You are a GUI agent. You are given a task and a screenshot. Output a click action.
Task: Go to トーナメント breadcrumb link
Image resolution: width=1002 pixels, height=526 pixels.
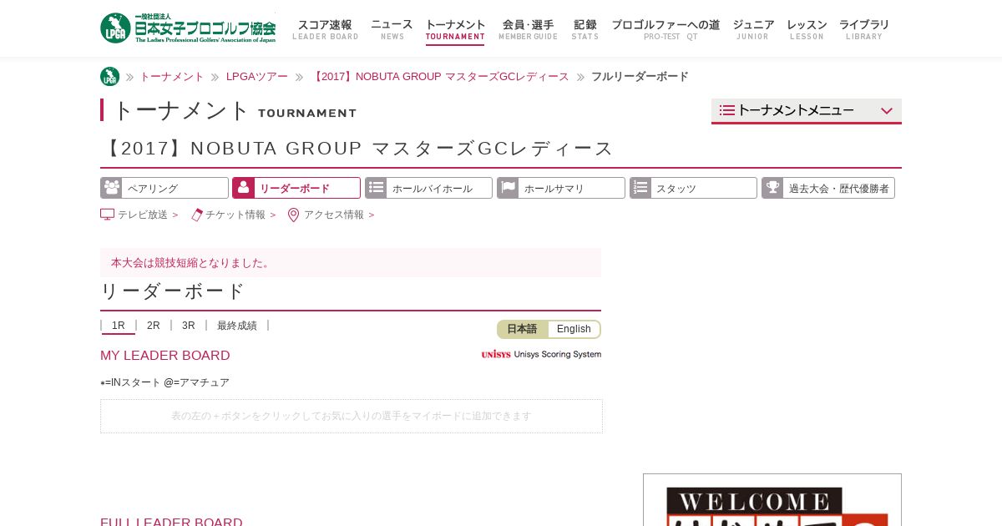pos(171,77)
